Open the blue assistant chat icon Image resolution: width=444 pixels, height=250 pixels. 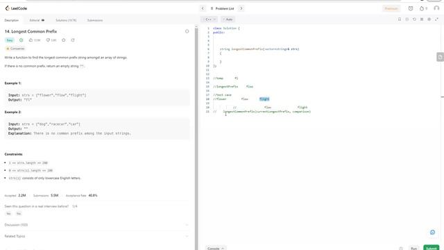(432, 233)
